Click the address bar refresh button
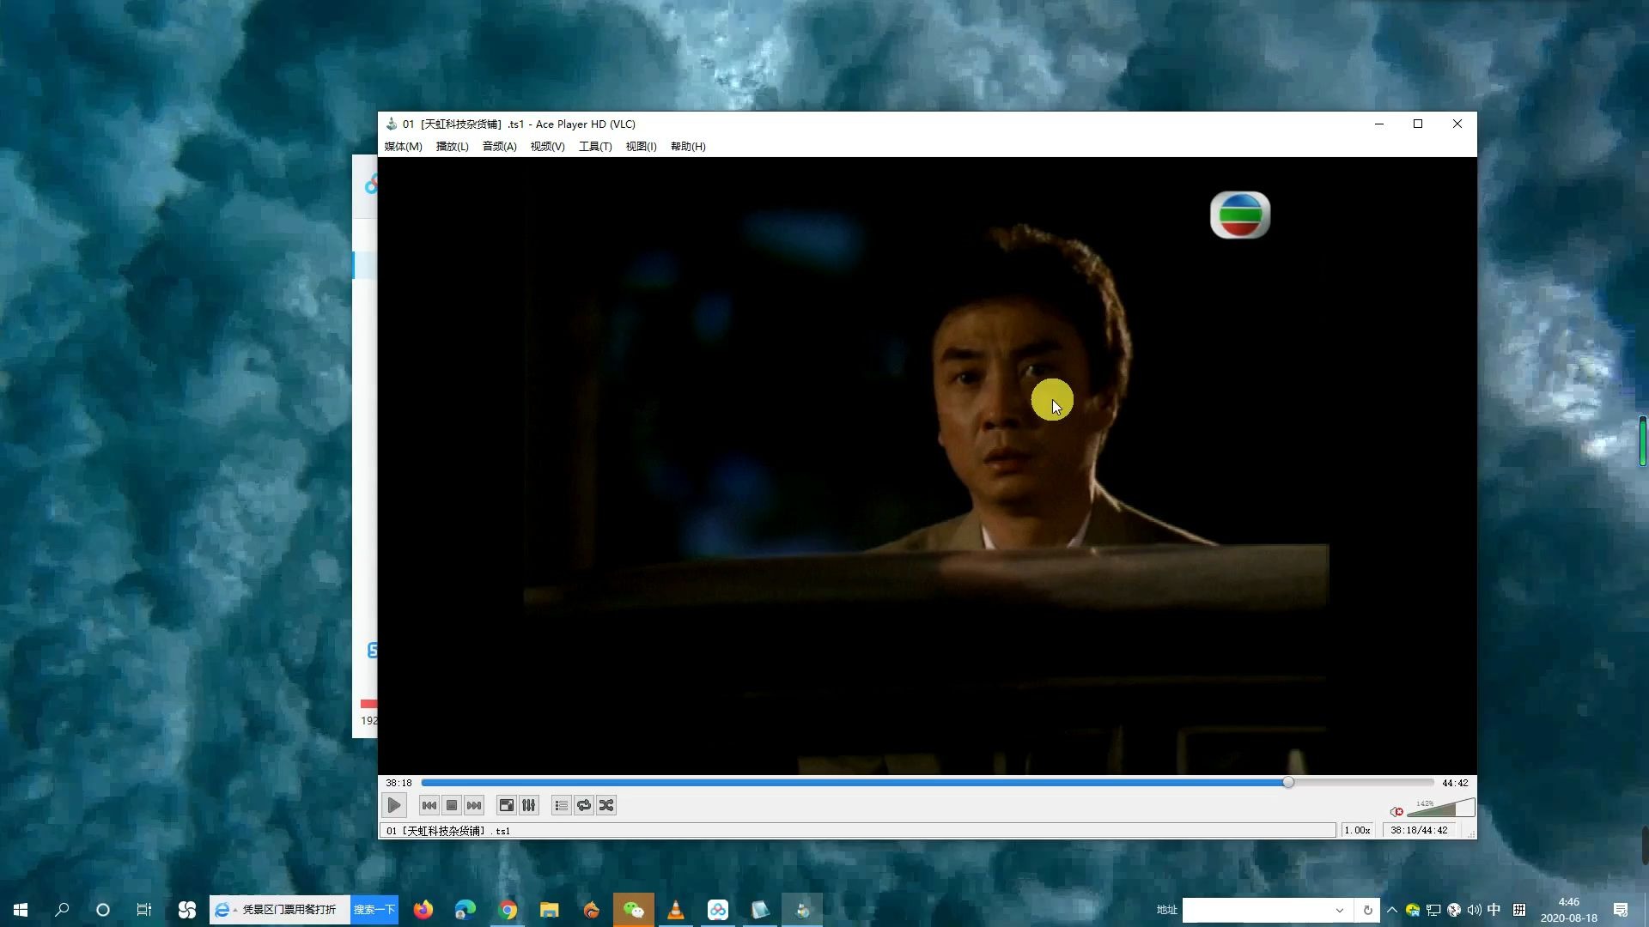The image size is (1649, 927). [1367, 910]
